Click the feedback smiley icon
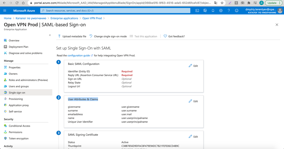The width and height of the screenshot is (284, 149). point(237,11)
